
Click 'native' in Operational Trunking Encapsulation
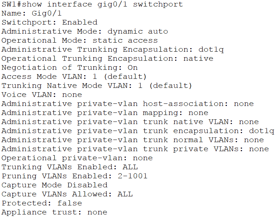tap(198, 59)
